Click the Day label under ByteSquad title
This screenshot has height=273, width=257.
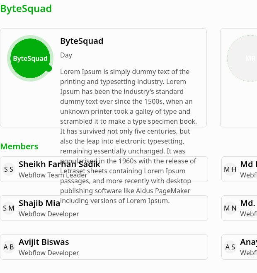[x=66, y=55]
